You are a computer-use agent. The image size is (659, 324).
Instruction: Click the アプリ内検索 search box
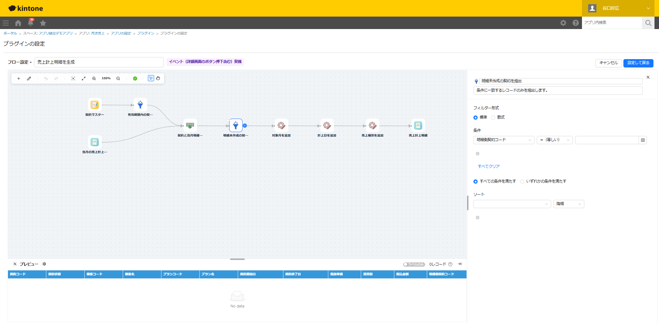(612, 22)
